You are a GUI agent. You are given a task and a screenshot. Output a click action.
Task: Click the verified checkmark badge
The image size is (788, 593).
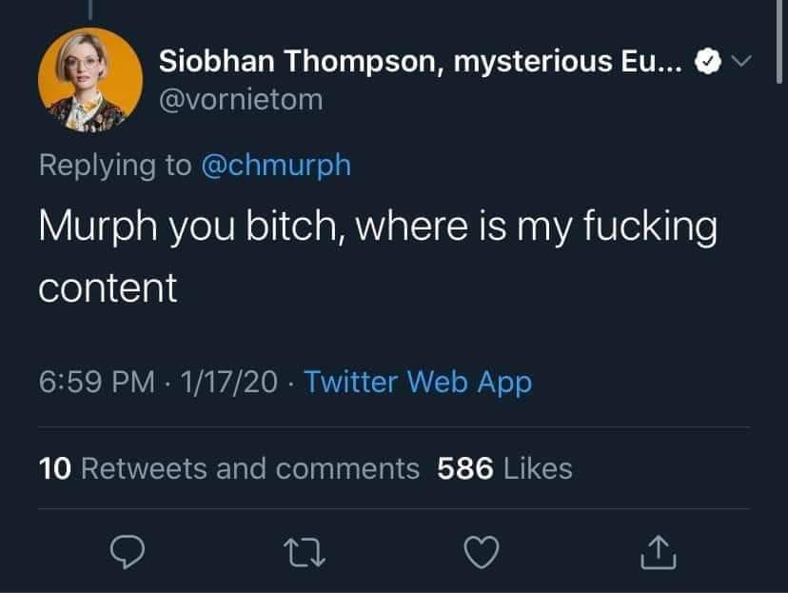click(x=708, y=61)
